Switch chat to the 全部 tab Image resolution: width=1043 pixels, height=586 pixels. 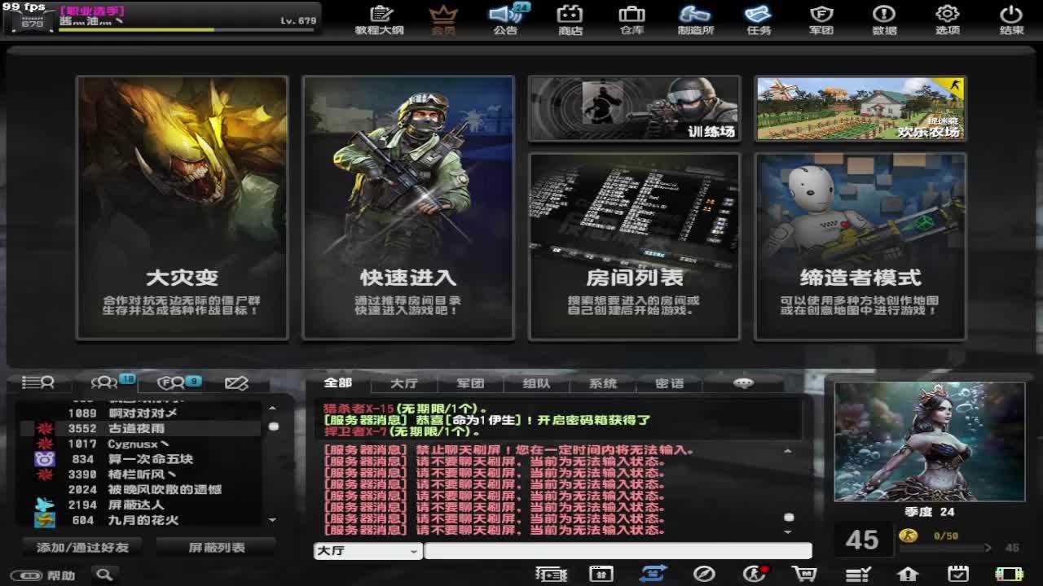(338, 383)
